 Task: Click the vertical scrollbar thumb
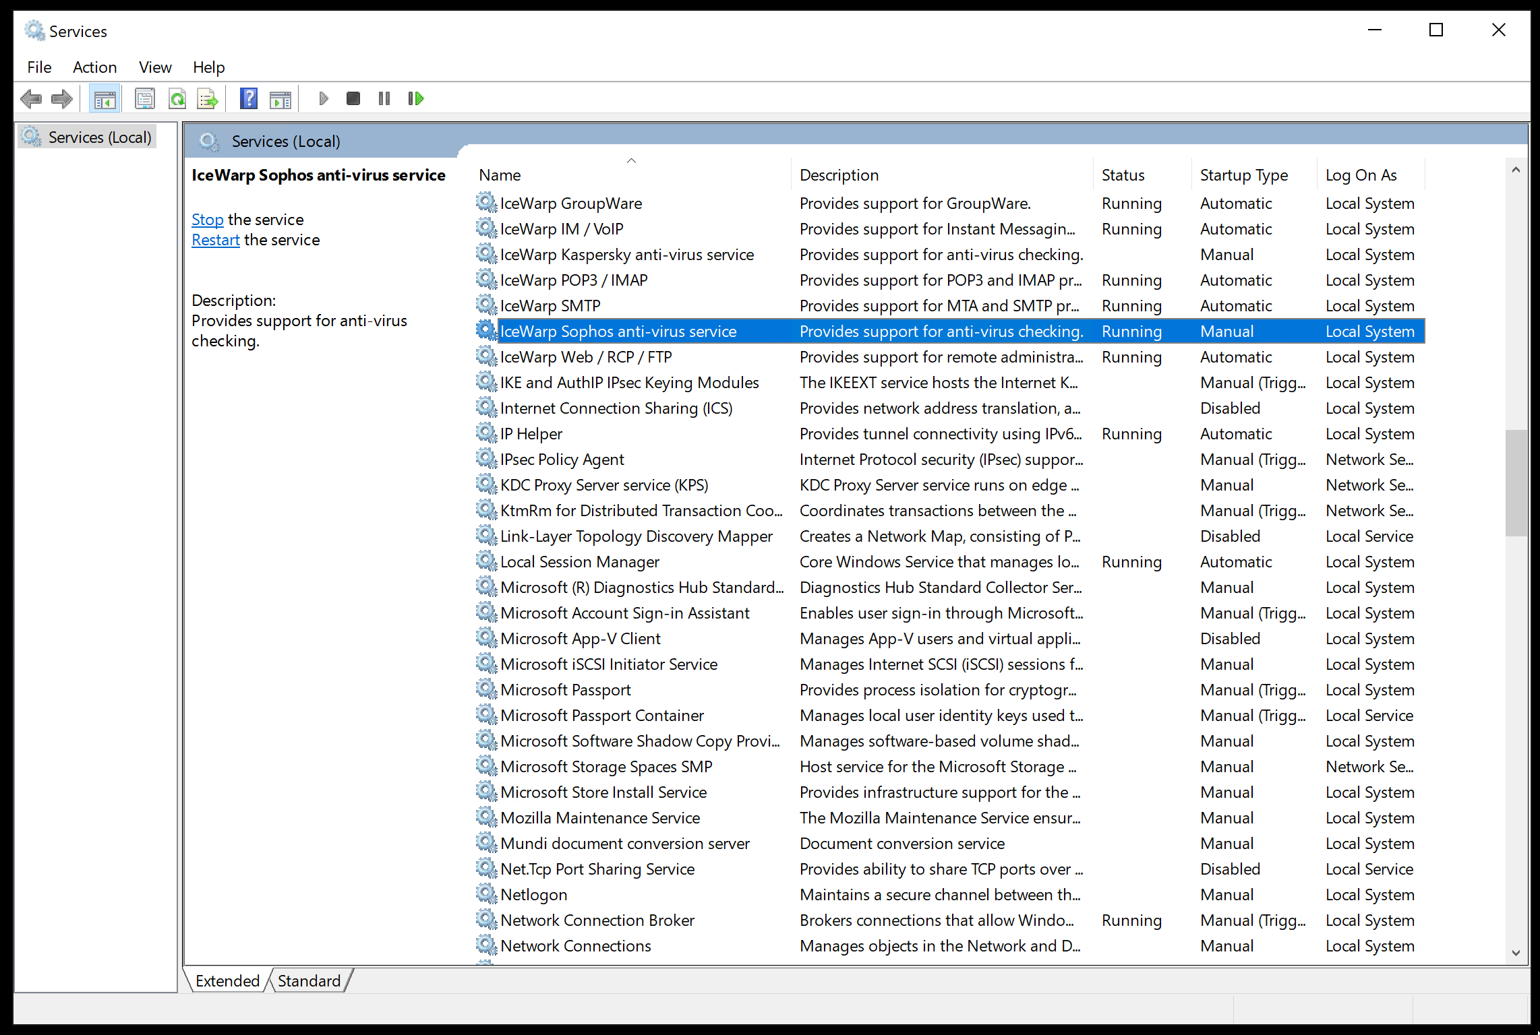tap(1516, 482)
